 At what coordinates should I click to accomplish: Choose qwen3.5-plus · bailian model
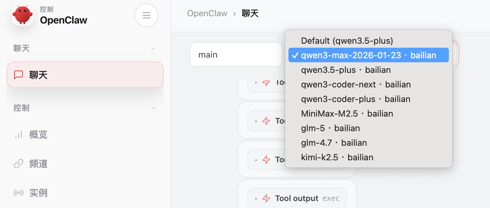[x=369, y=70]
